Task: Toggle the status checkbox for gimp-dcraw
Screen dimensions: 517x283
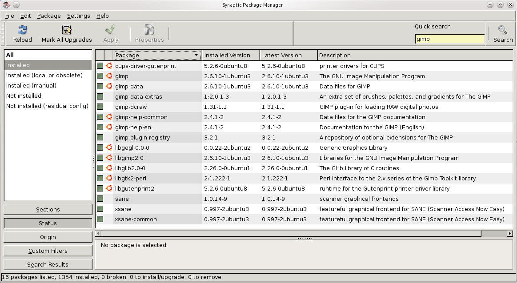Action: [100, 107]
